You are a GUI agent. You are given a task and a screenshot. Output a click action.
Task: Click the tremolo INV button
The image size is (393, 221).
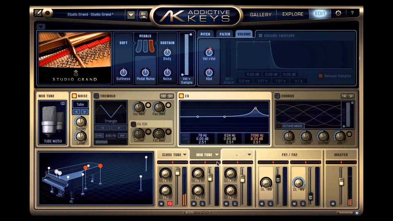coord(123,136)
